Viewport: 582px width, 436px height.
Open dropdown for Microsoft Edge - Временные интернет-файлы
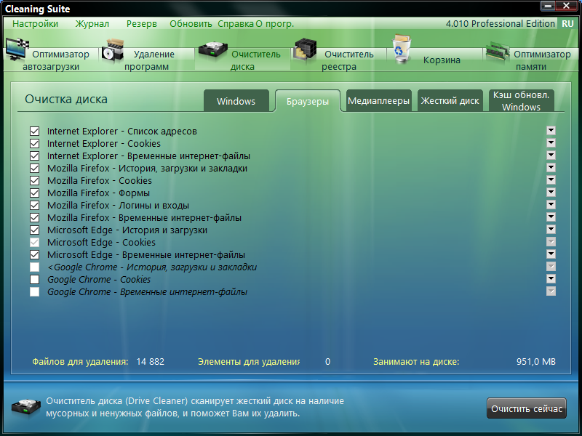click(x=551, y=254)
